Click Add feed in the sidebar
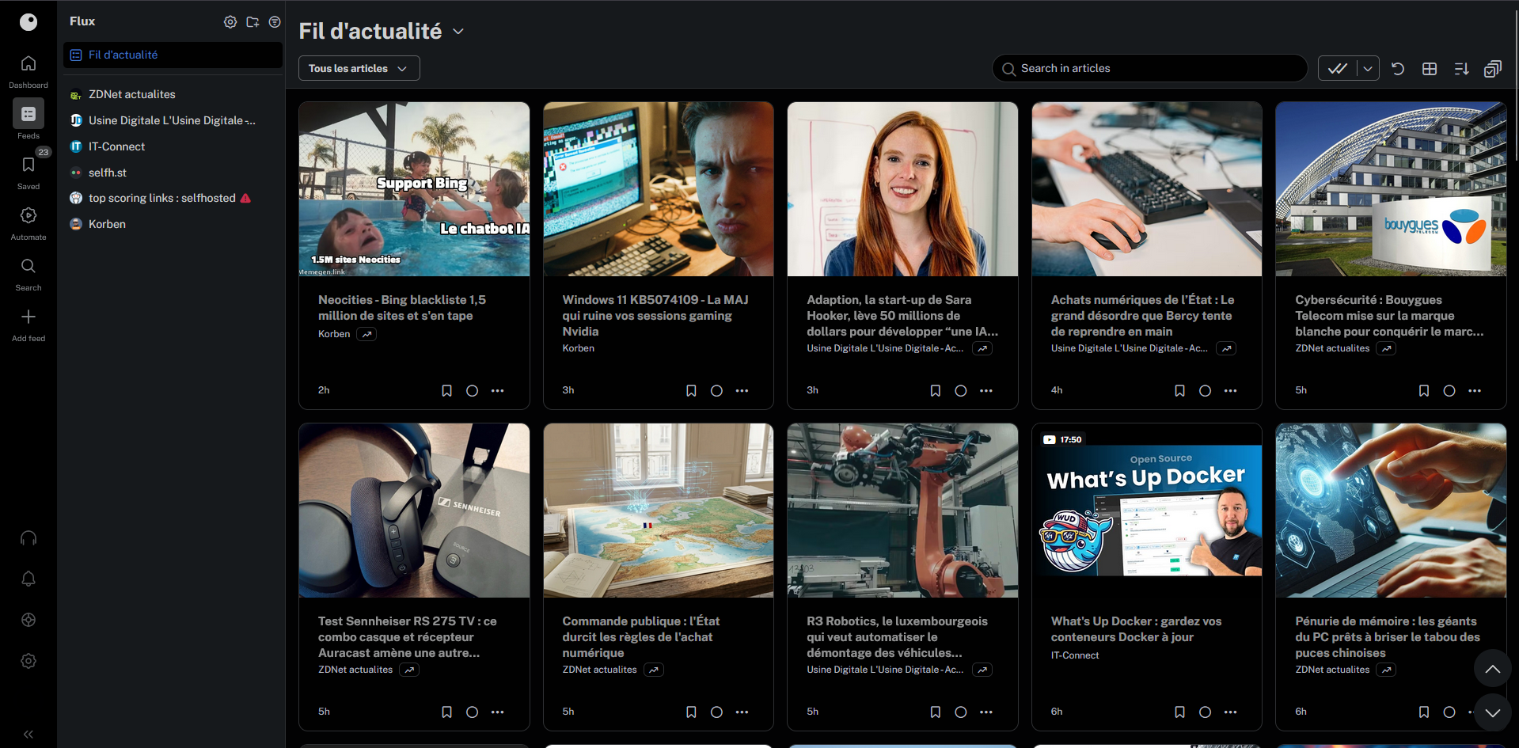 pyautogui.click(x=28, y=321)
